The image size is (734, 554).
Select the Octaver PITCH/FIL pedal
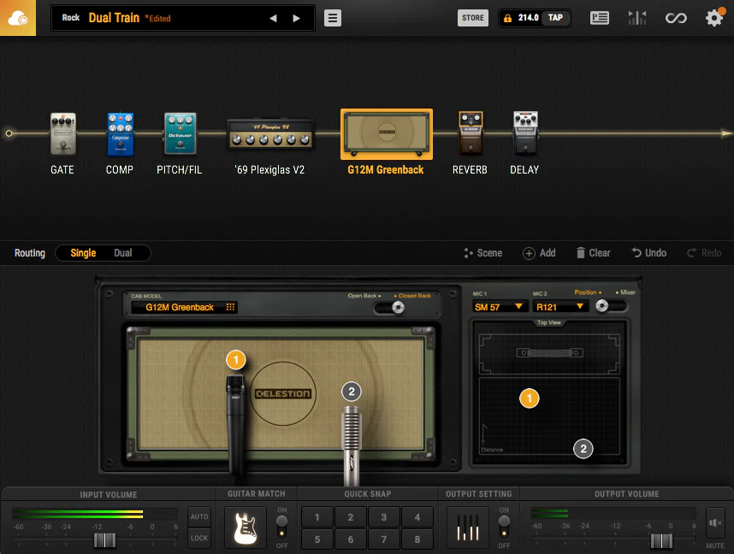[x=180, y=134]
